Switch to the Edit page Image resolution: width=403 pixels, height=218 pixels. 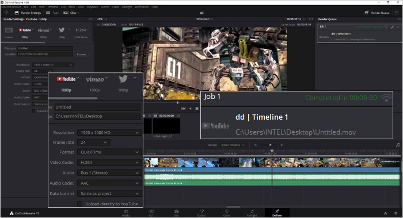[176, 213]
